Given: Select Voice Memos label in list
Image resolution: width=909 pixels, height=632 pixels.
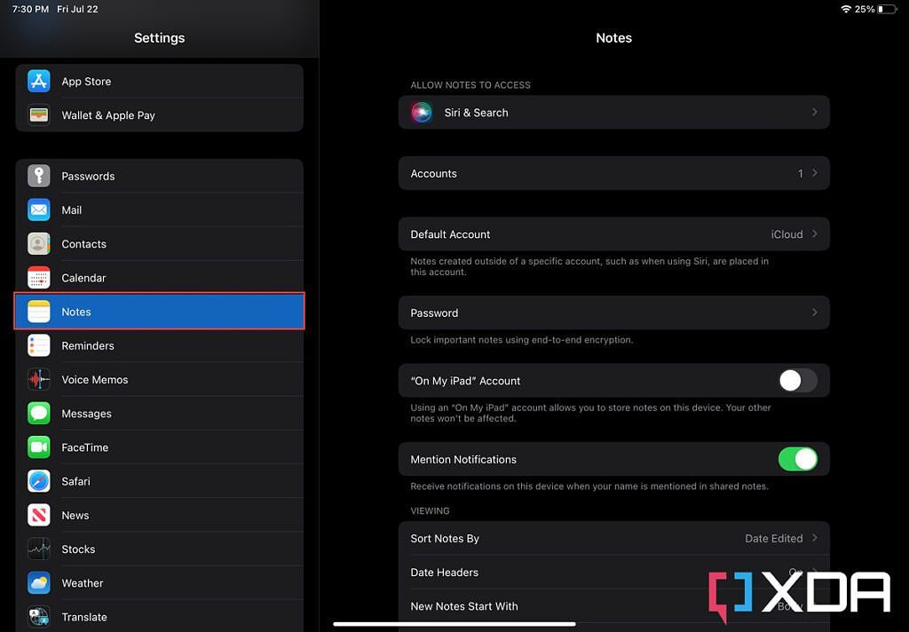Looking at the screenshot, I should (94, 380).
